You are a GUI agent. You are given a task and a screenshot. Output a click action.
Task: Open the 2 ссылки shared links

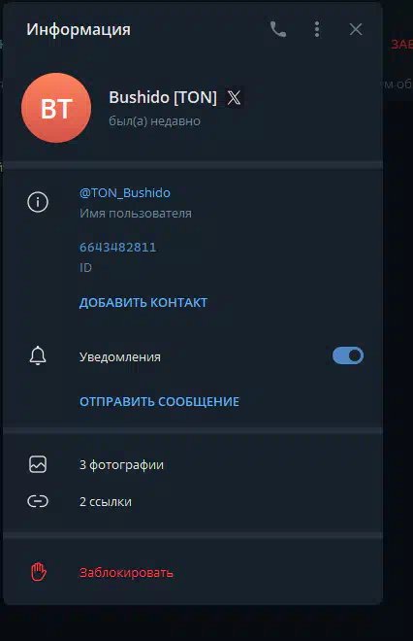193,501
